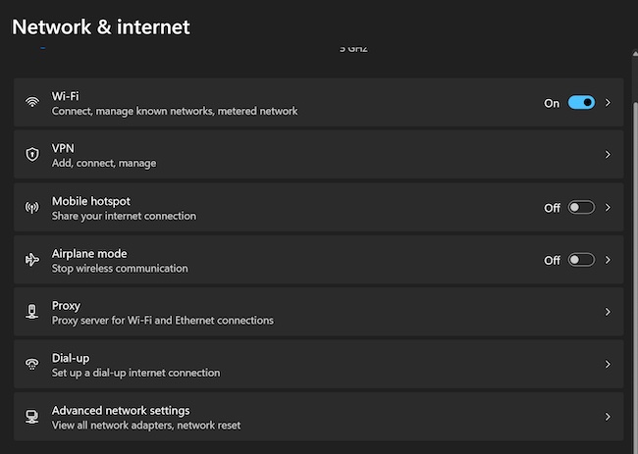Screen dimensions: 638x454
Task: Click the Dial-up connection icon
Action: (32, 365)
